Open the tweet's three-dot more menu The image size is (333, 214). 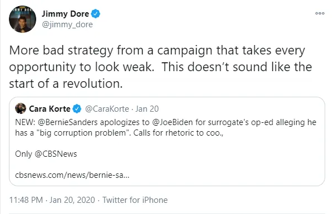click(x=320, y=13)
